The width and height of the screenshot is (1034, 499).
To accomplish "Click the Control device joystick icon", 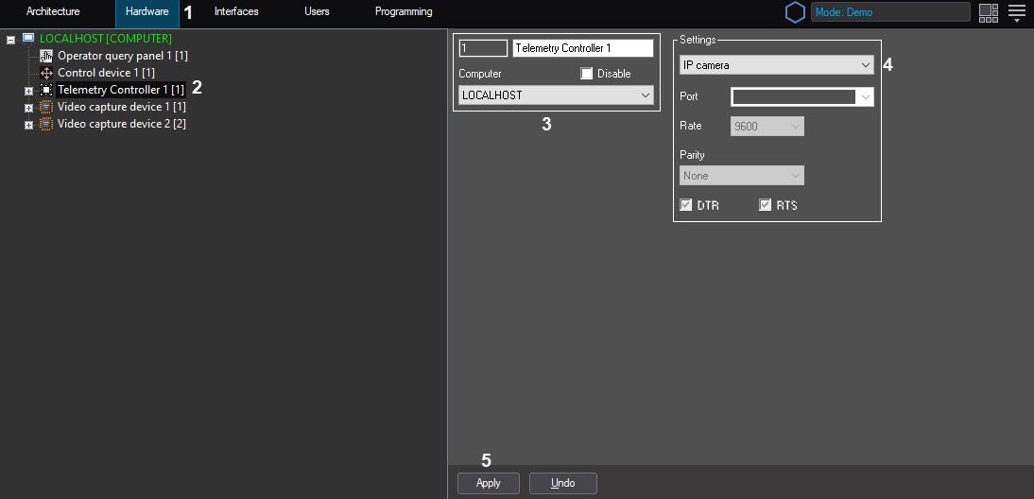I will (x=46, y=73).
